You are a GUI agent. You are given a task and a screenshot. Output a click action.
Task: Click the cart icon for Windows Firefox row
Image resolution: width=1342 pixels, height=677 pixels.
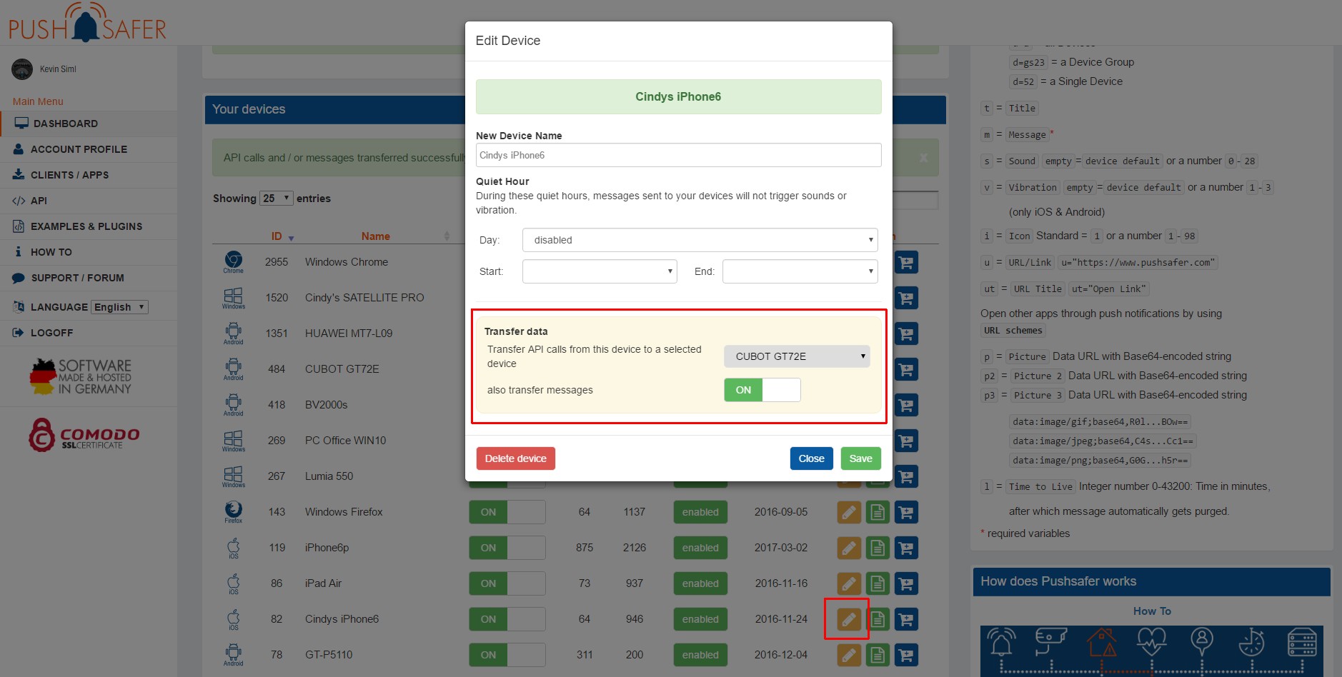coord(906,512)
